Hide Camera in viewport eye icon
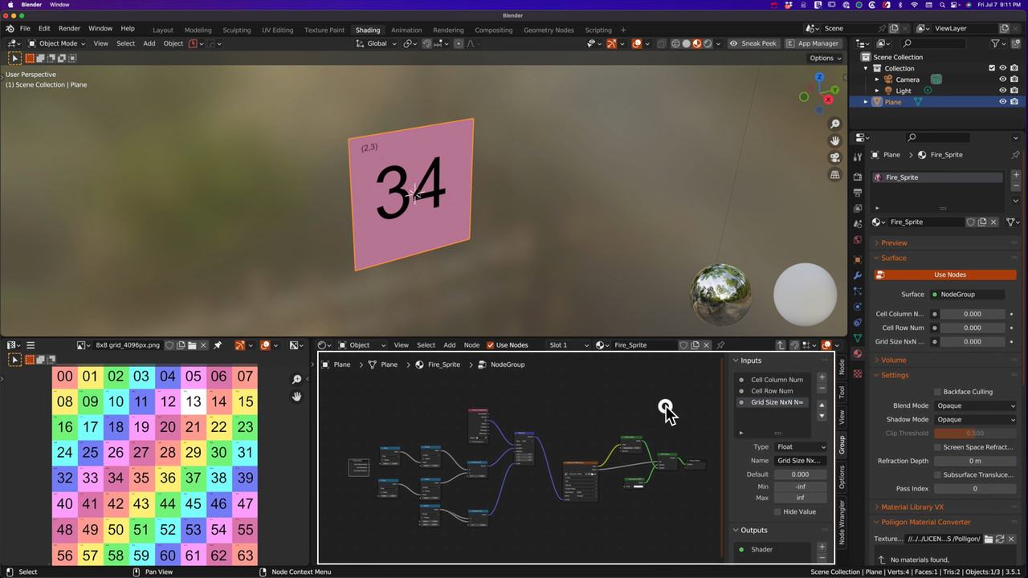 click(1002, 79)
